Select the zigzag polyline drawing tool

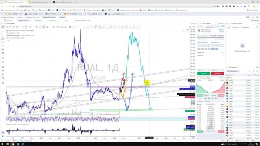119,27
